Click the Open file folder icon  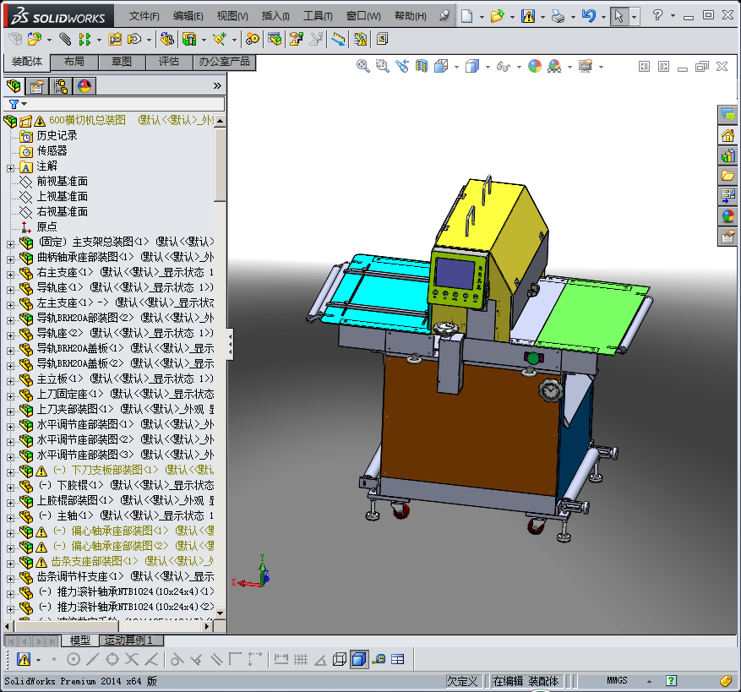497,16
